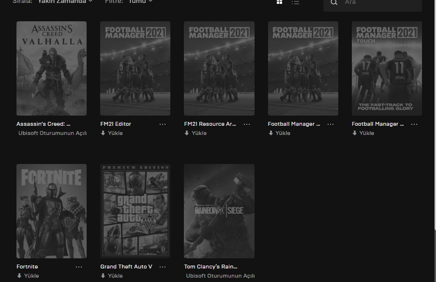Image resolution: width=436 pixels, height=282 pixels.
Task: Open more options for FM21 Editor
Action: [x=163, y=124]
